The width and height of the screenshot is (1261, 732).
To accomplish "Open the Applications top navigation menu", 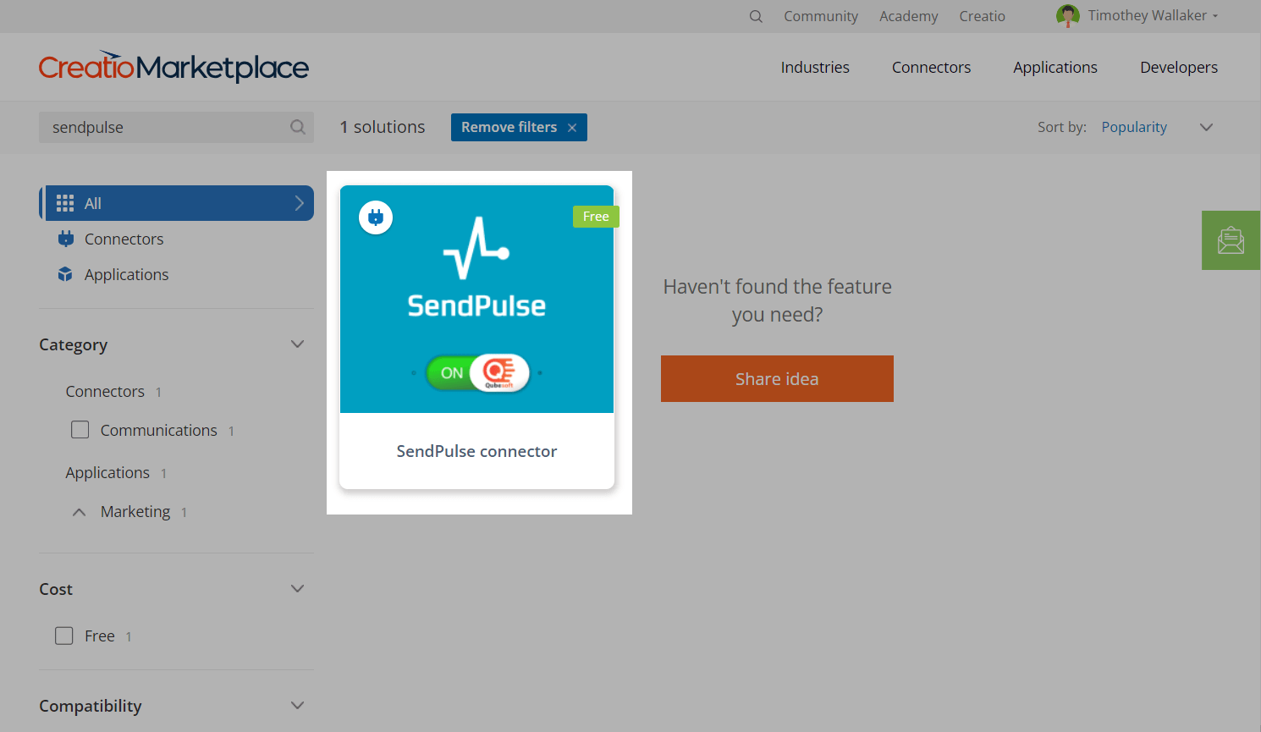I will pos(1055,67).
